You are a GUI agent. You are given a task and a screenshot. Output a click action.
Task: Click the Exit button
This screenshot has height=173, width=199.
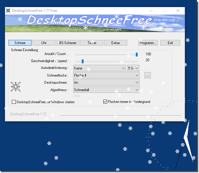click(x=170, y=43)
